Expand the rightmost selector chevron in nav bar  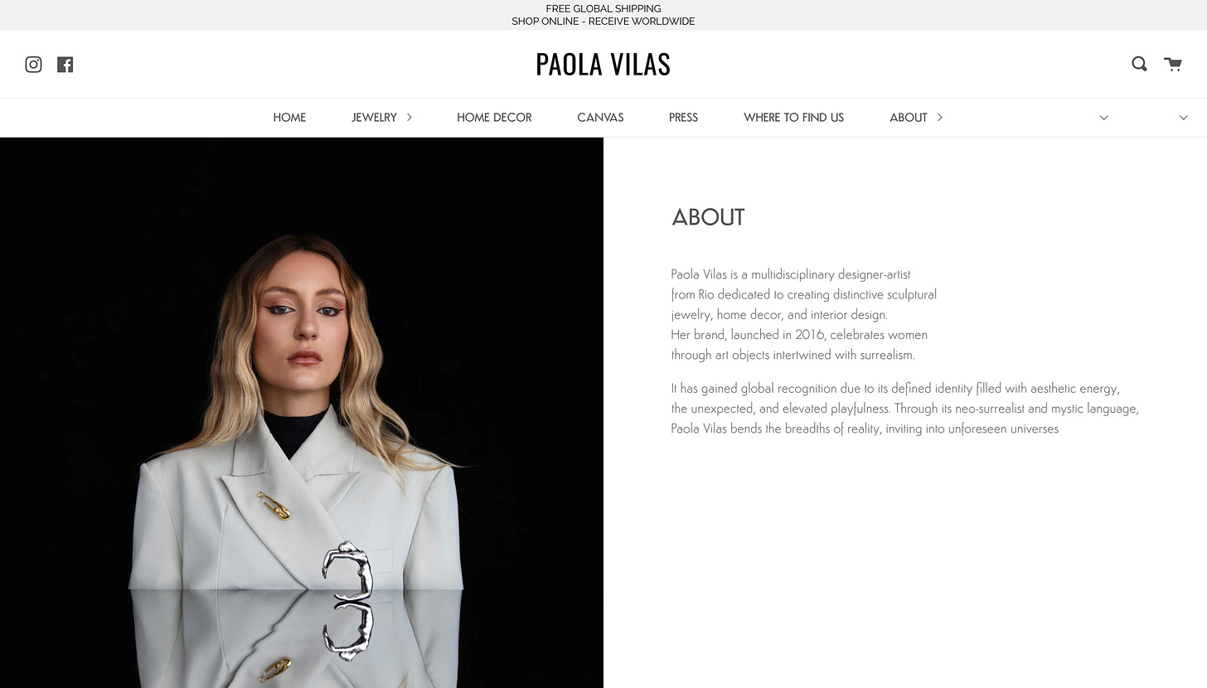click(1183, 118)
